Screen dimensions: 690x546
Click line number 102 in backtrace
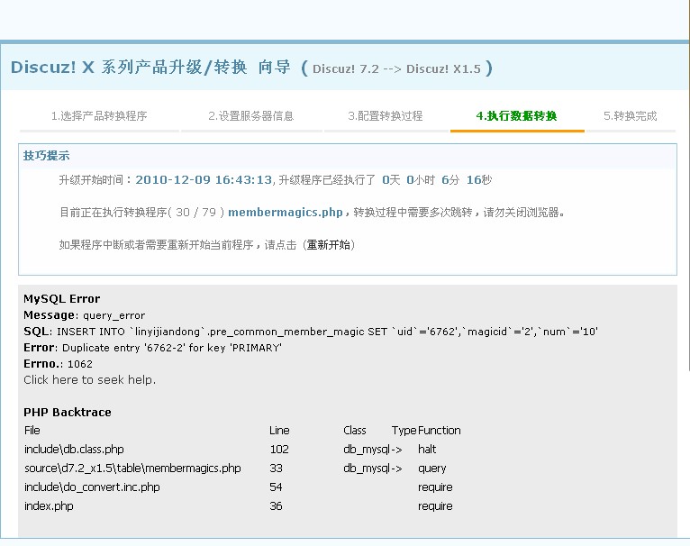(x=279, y=449)
